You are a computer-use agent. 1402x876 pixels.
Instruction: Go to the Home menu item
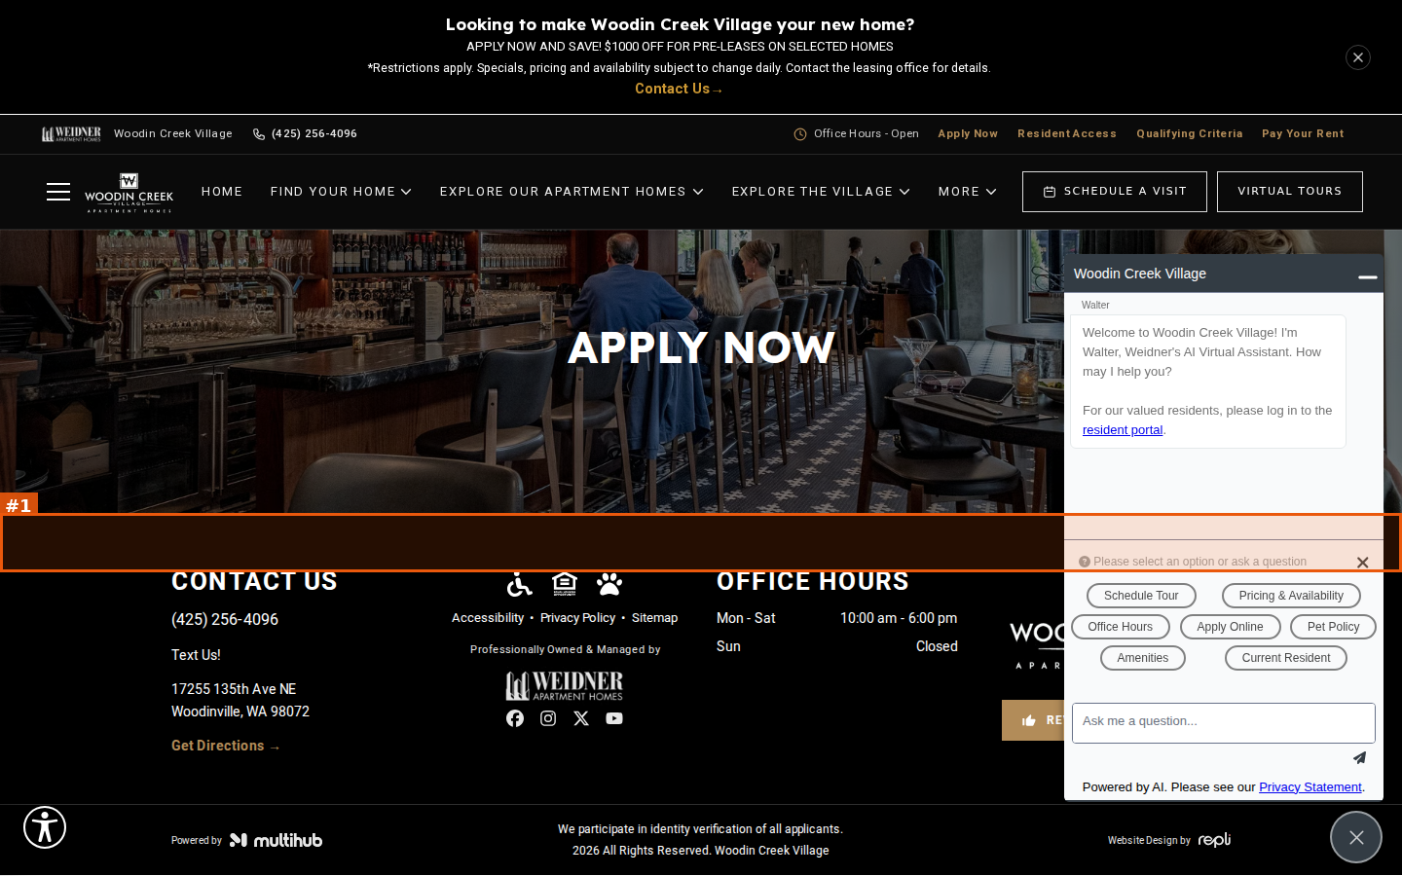[222, 192]
